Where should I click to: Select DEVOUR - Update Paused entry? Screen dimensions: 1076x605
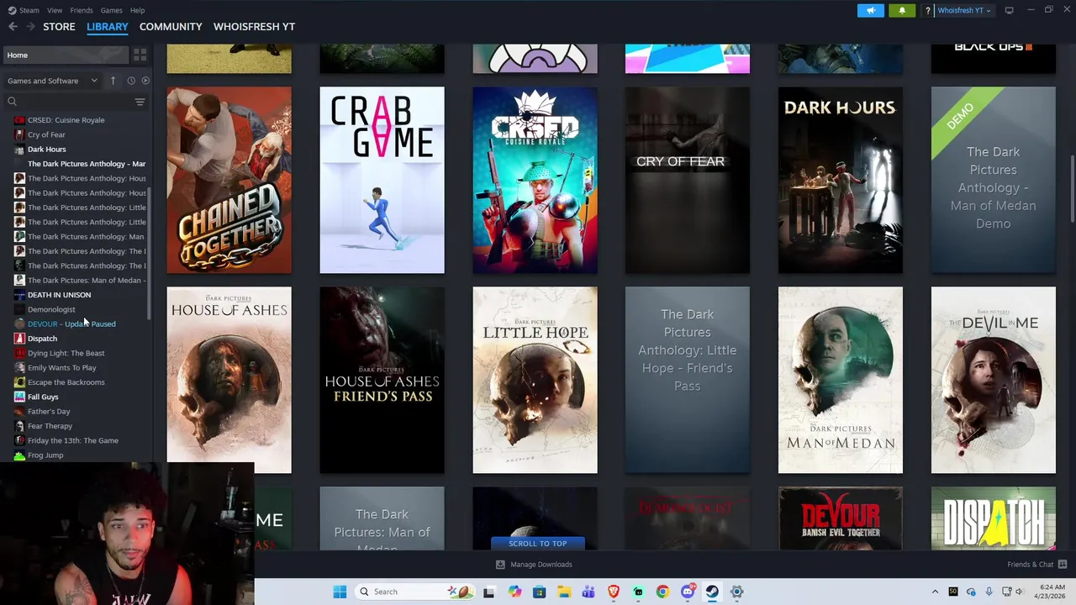71,324
